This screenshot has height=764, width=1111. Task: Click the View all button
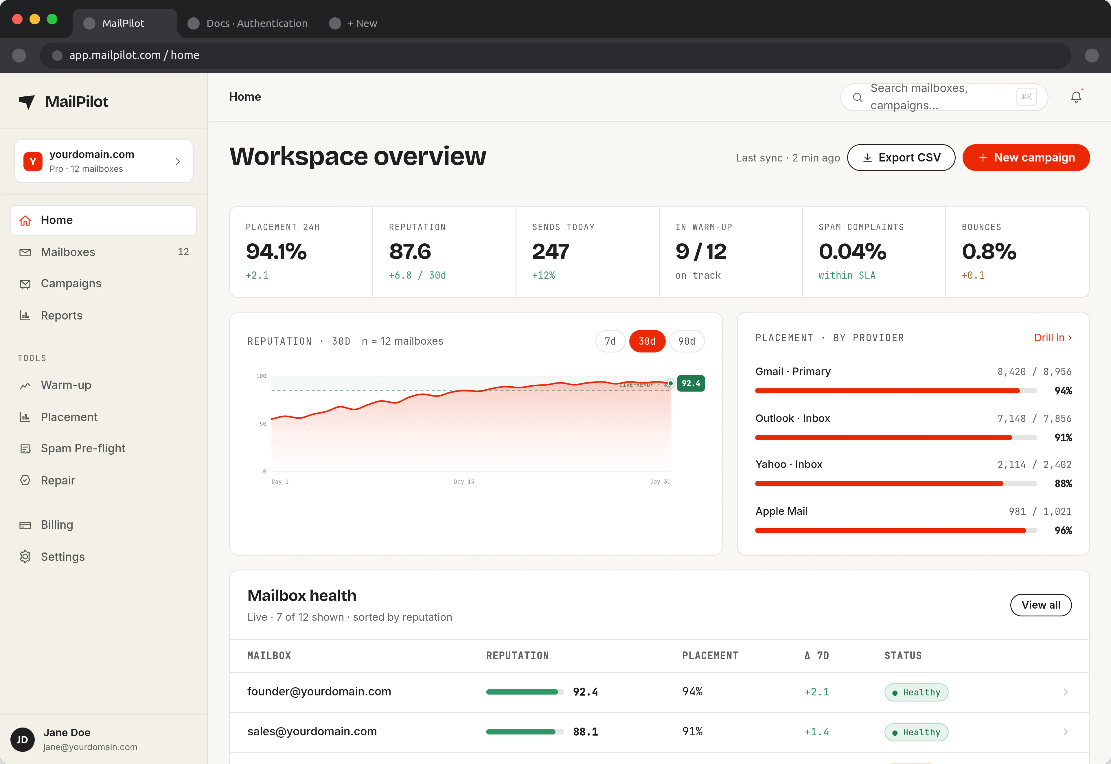[x=1041, y=605]
